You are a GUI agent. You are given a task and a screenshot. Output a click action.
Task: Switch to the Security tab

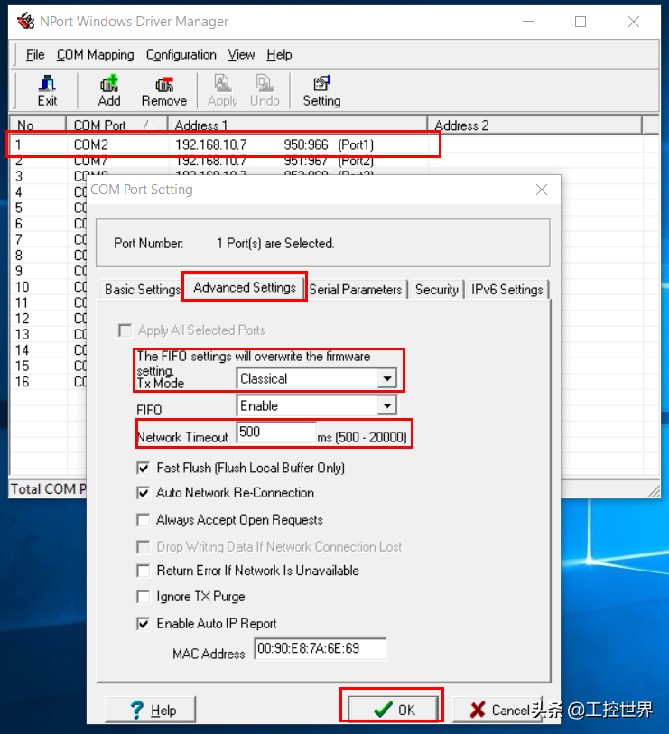click(x=436, y=290)
